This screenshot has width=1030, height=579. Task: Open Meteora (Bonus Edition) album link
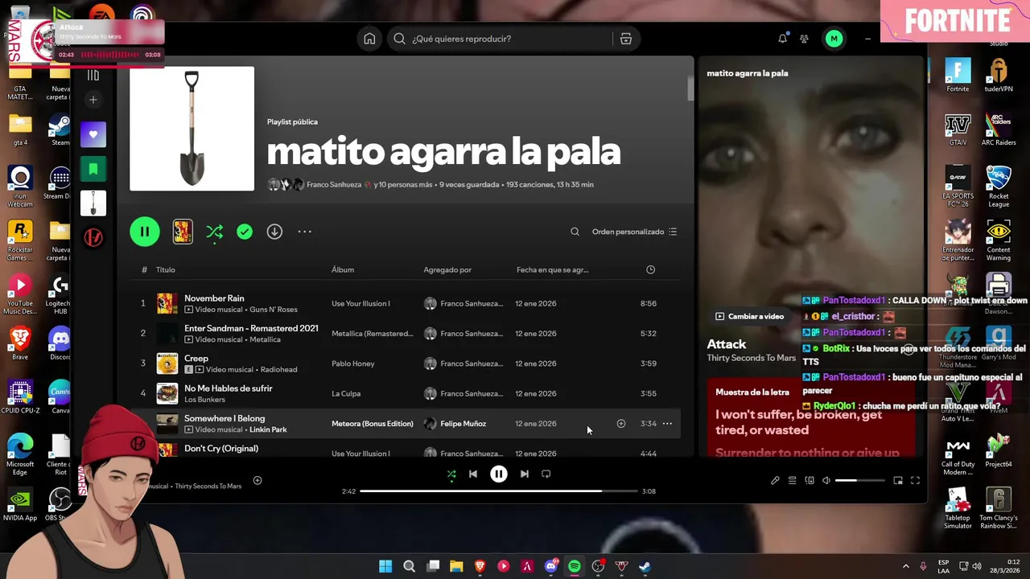[372, 424]
